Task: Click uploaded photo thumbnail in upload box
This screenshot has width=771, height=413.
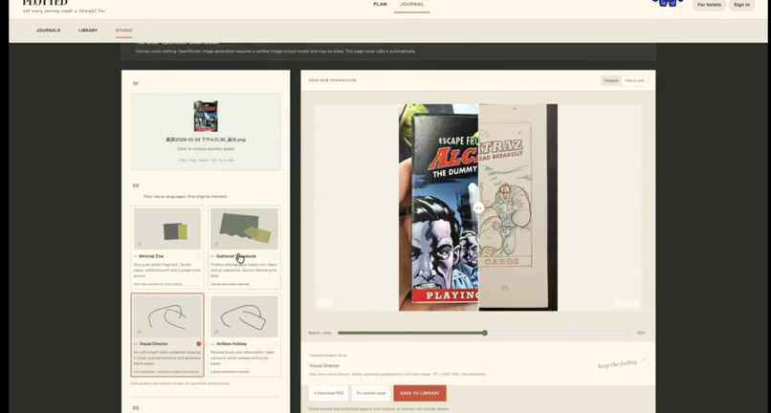Action: pyautogui.click(x=206, y=116)
